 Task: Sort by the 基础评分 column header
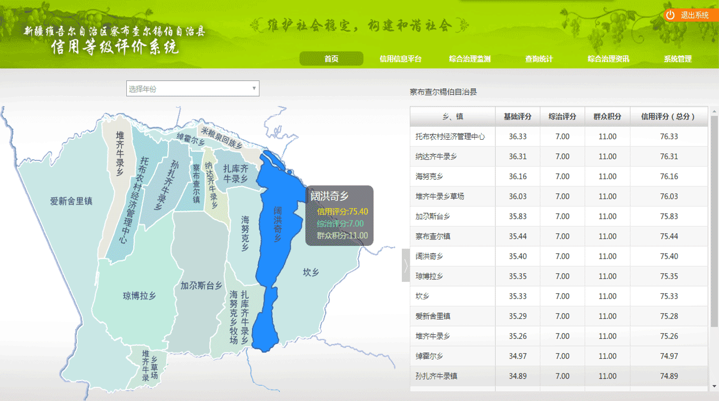(x=518, y=117)
